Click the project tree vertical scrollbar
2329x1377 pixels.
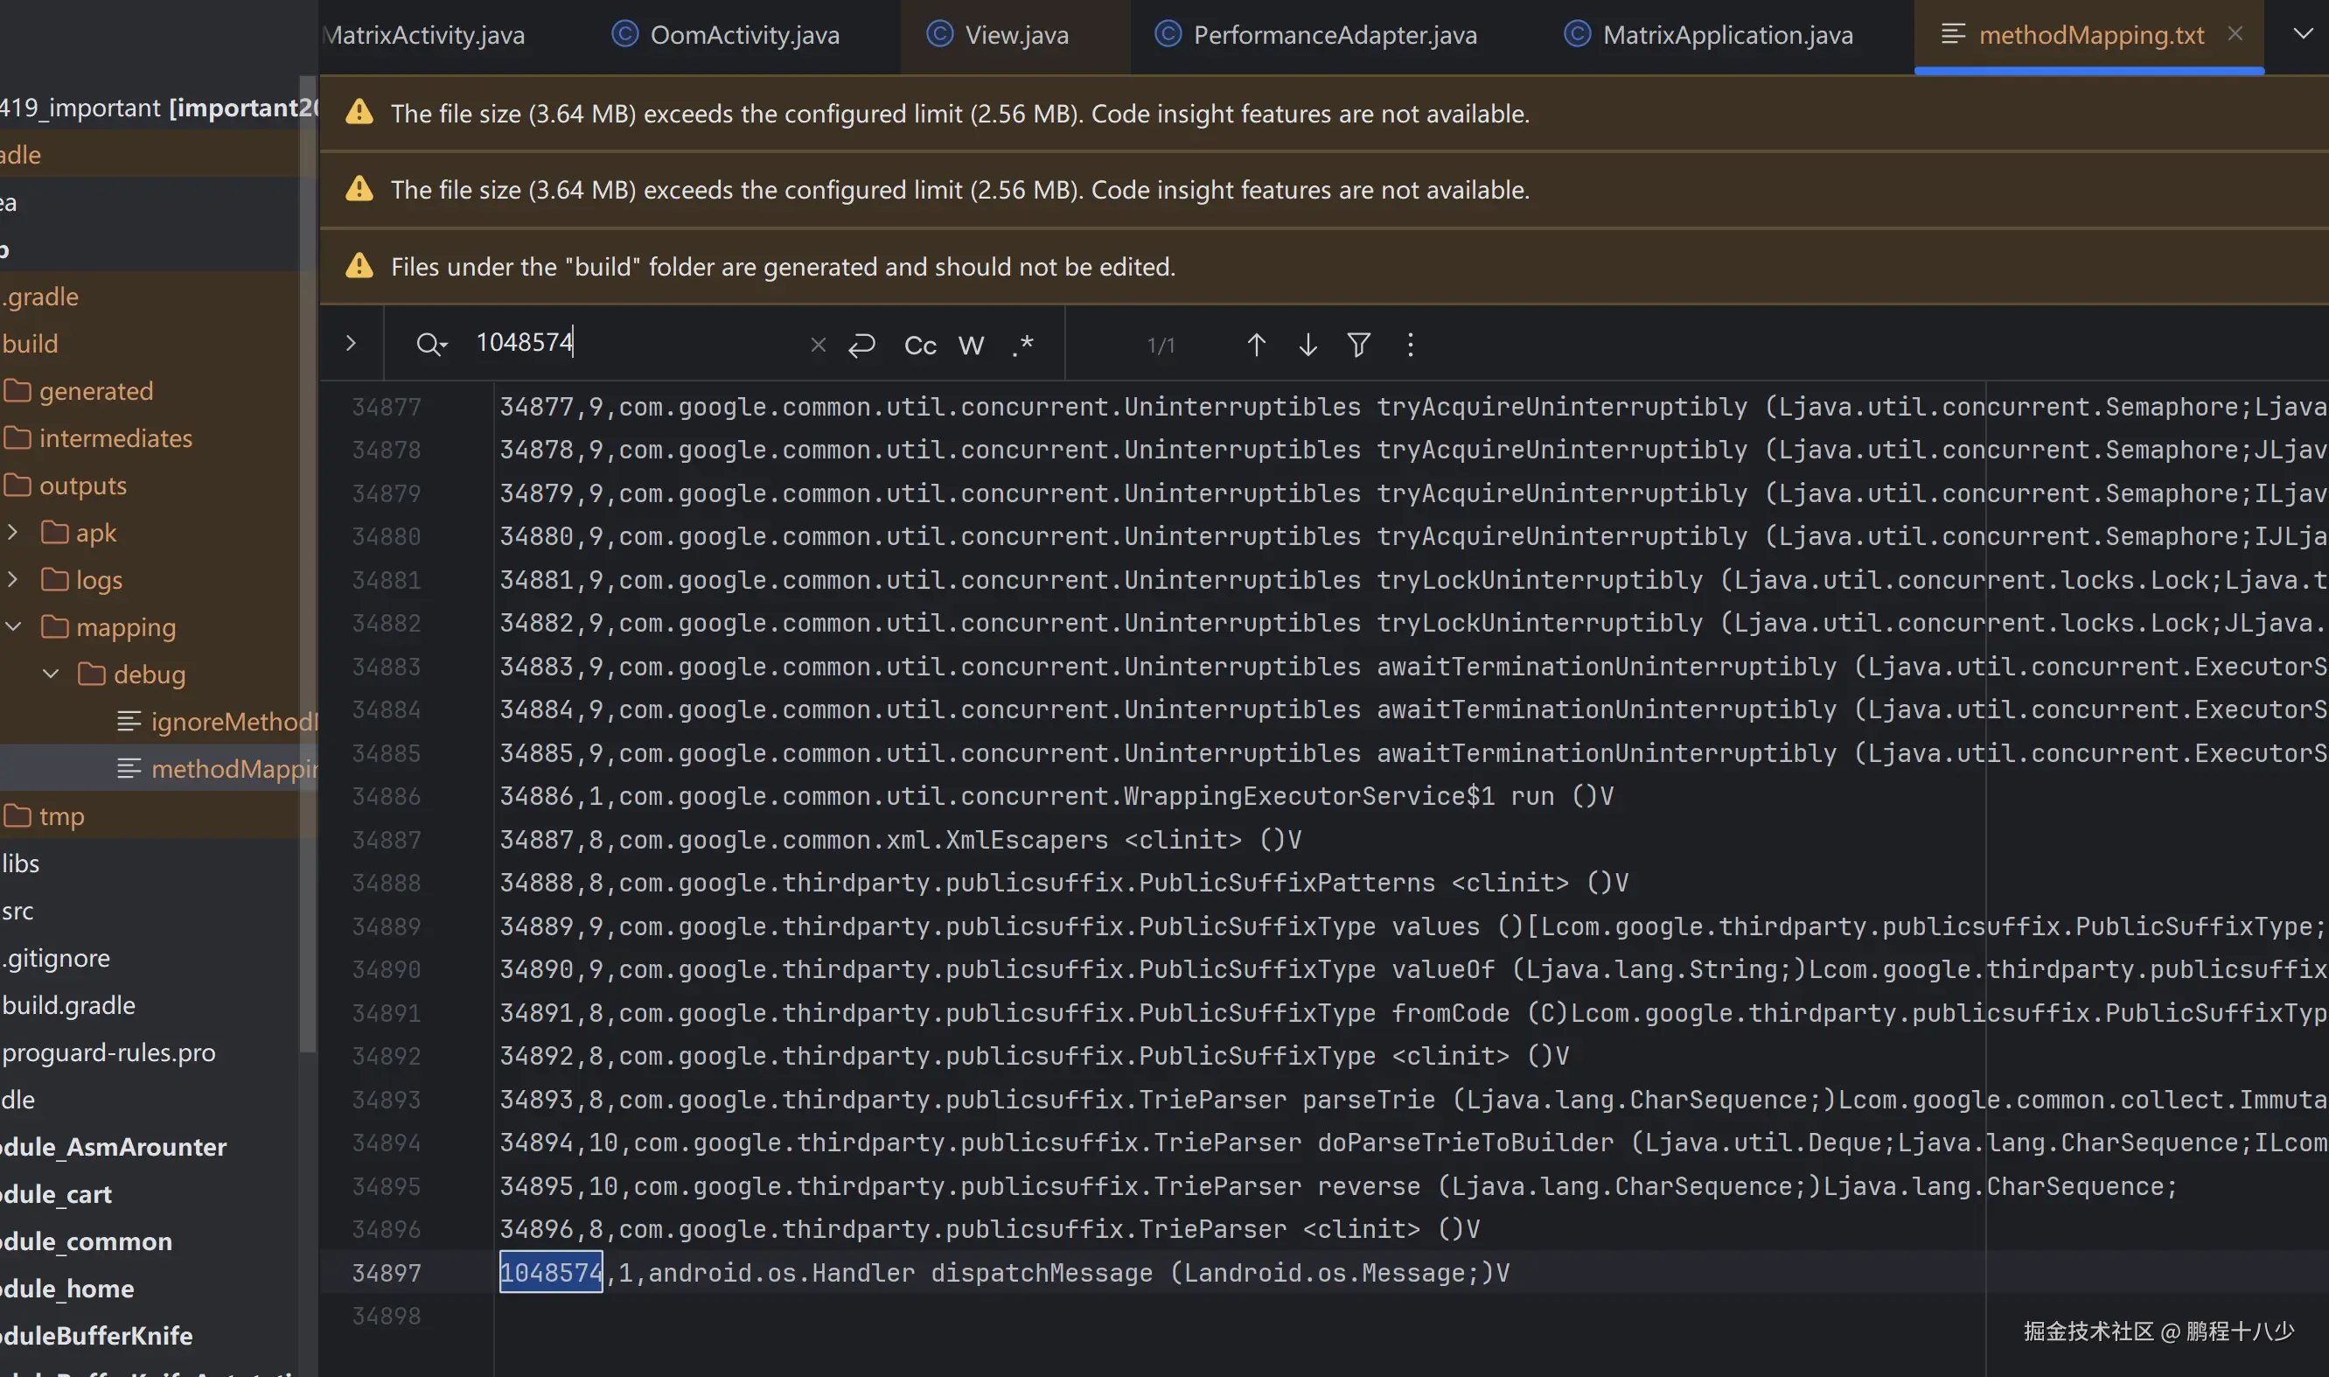[308, 564]
